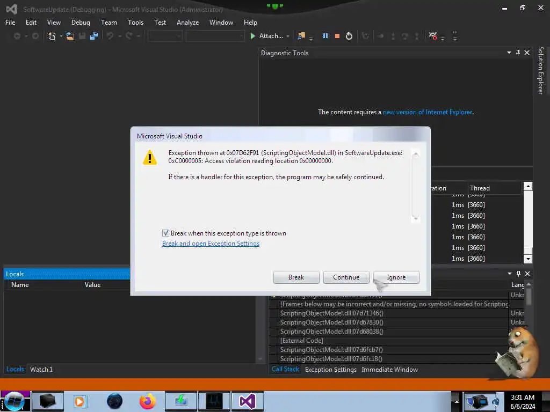Screen dimensions: 550x412
Task: Click the breakpoint diagnostics toolbar icon
Action: [x=433, y=36]
